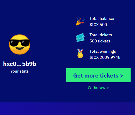
Task: Click the arrow in Get more tickets button
Action: [x=122, y=76]
